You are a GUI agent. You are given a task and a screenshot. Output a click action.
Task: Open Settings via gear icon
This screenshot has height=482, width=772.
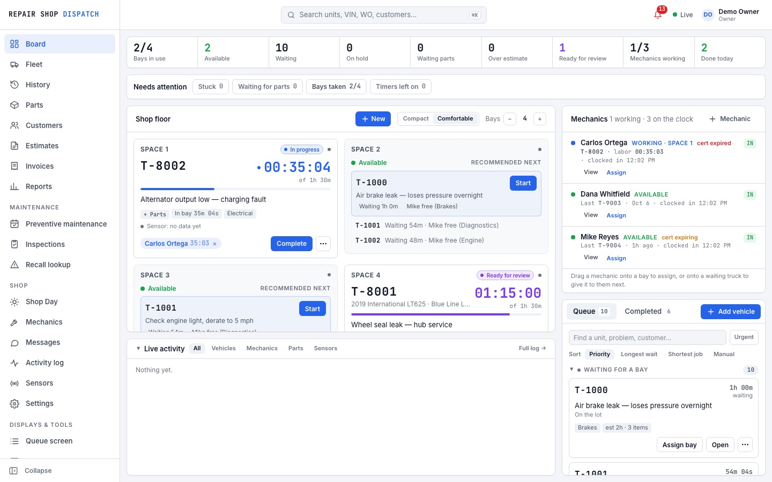[14, 403]
